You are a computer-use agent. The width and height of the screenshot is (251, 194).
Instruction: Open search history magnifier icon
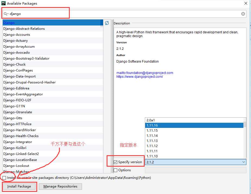point(6,14)
